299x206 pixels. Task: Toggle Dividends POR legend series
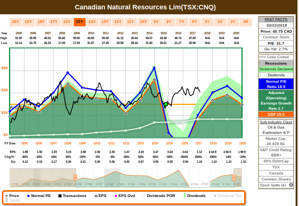159,196
